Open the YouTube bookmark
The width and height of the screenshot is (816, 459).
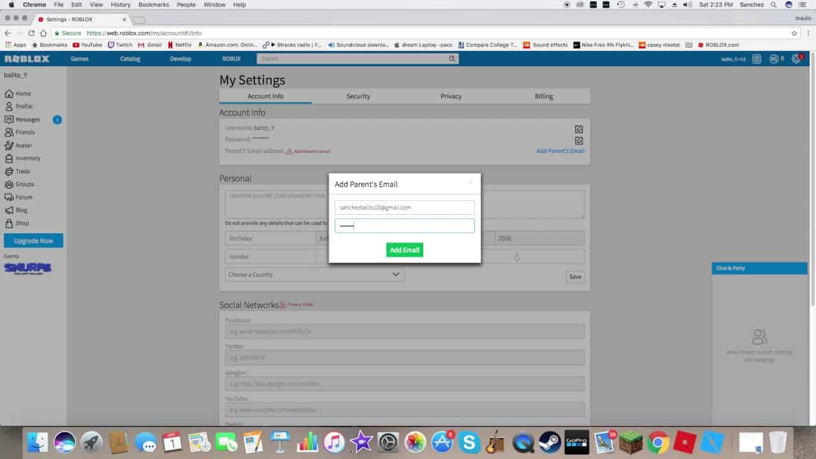click(87, 45)
